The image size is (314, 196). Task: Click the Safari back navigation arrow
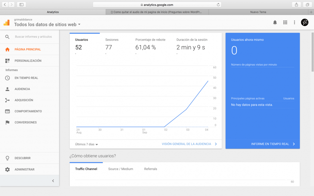[x=5, y=5]
